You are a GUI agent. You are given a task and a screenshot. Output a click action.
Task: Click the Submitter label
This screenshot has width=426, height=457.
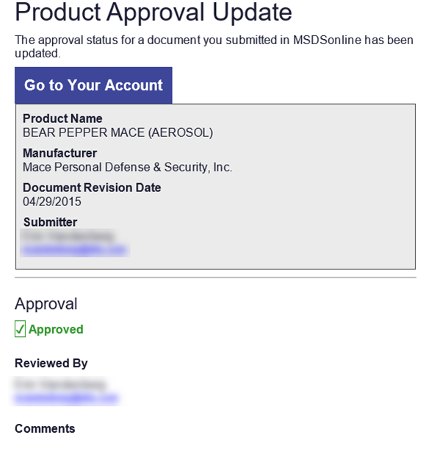point(51,222)
